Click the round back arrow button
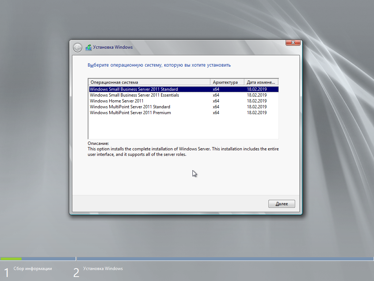Image resolution: width=374 pixels, height=281 pixels. pyautogui.click(x=77, y=47)
